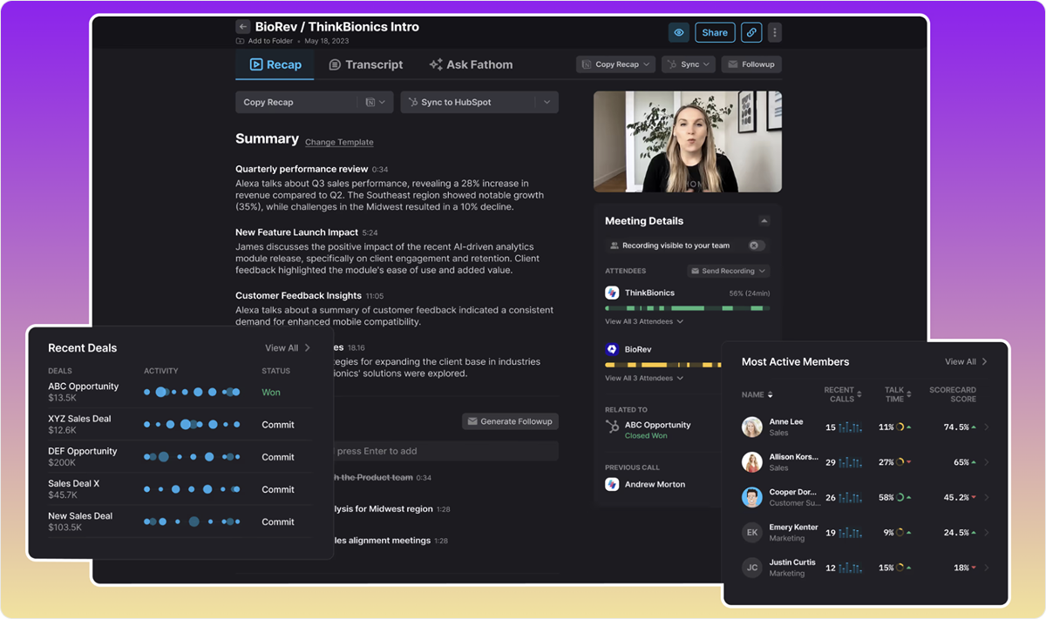Image resolution: width=1046 pixels, height=619 pixels.
Task: Click Cooper Dor 58% talk time ring
Action: point(899,498)
